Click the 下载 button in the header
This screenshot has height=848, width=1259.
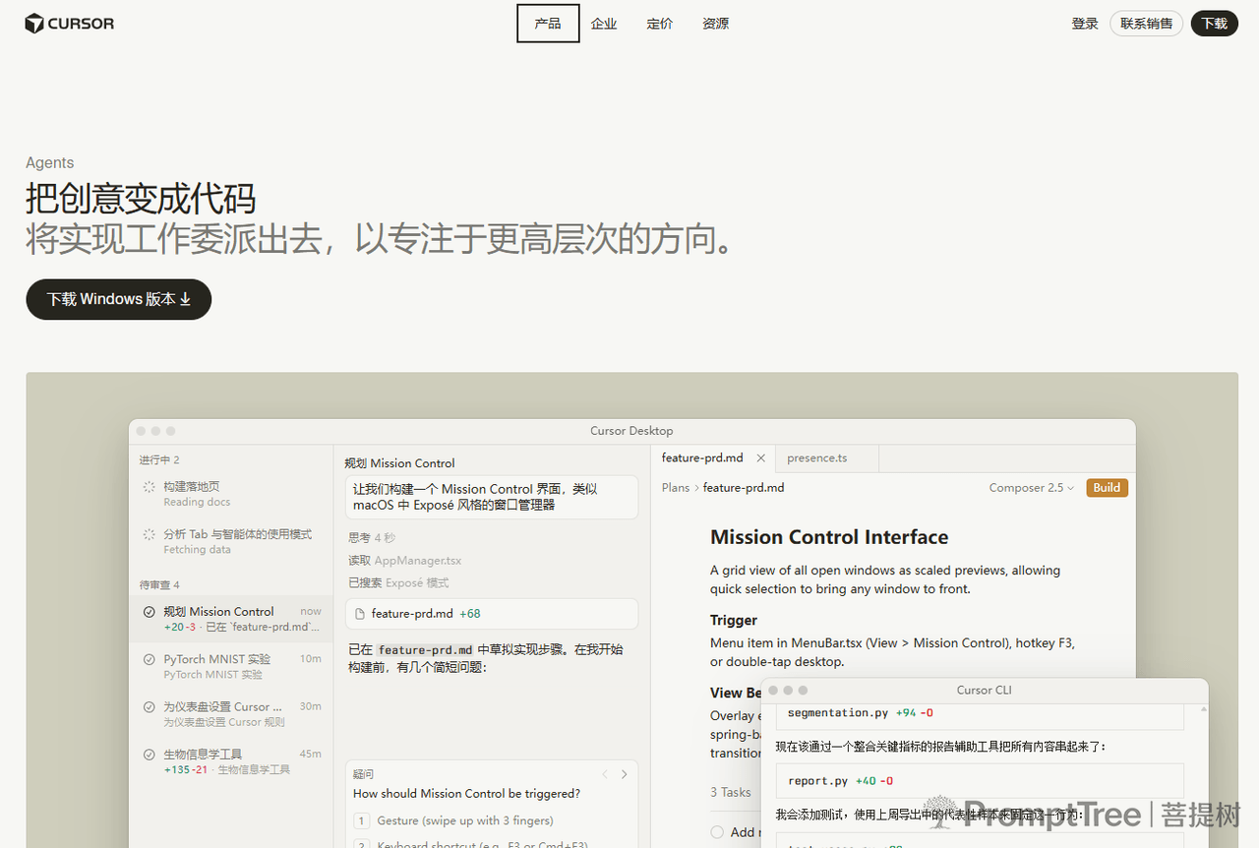pos(1215,24)
